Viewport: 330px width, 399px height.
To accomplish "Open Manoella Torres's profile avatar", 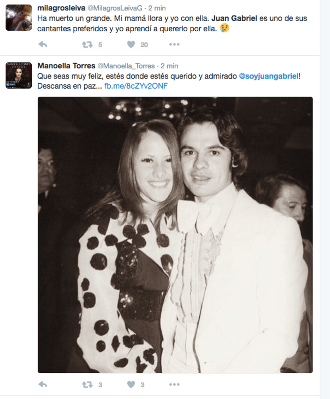I will pyautogui.click(x=19, y=75).
